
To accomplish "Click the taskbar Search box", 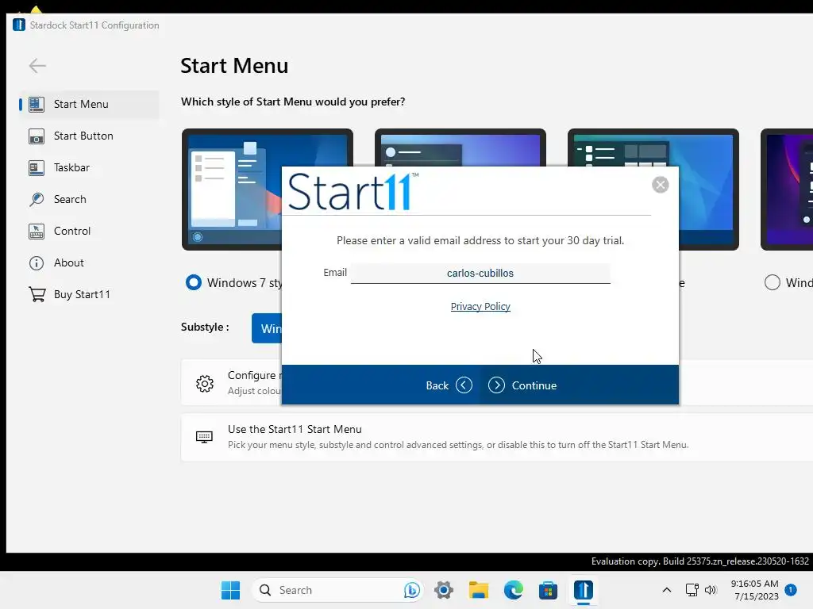I will pos(337,590).
